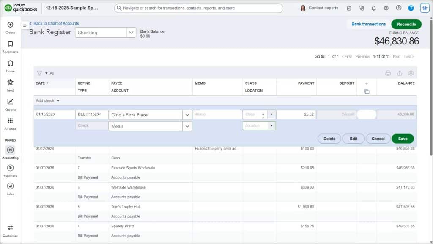Open register table settings gear
This screenshot has height=244, width=433.
point(411,73)
